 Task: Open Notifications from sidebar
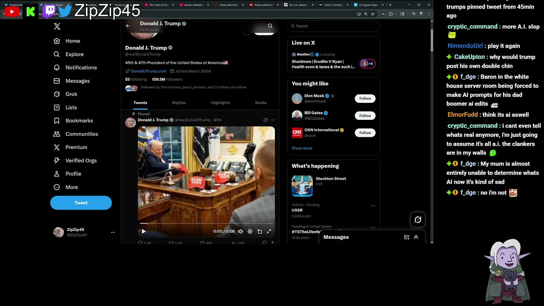click(x=75, y=68)
